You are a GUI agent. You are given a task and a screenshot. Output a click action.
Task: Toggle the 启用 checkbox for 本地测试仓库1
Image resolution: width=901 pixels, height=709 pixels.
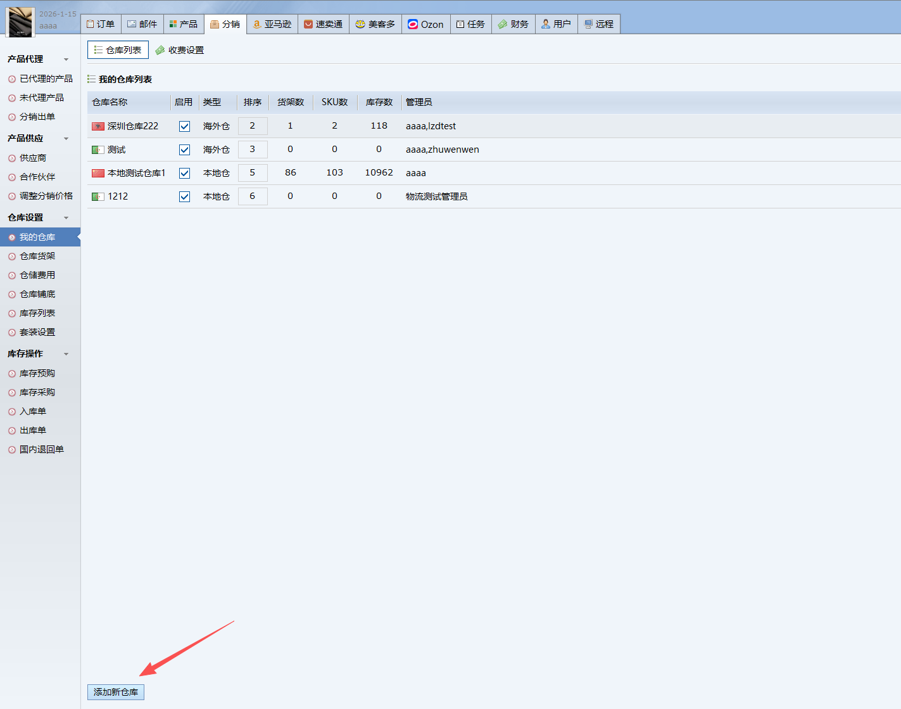[184, 173]
